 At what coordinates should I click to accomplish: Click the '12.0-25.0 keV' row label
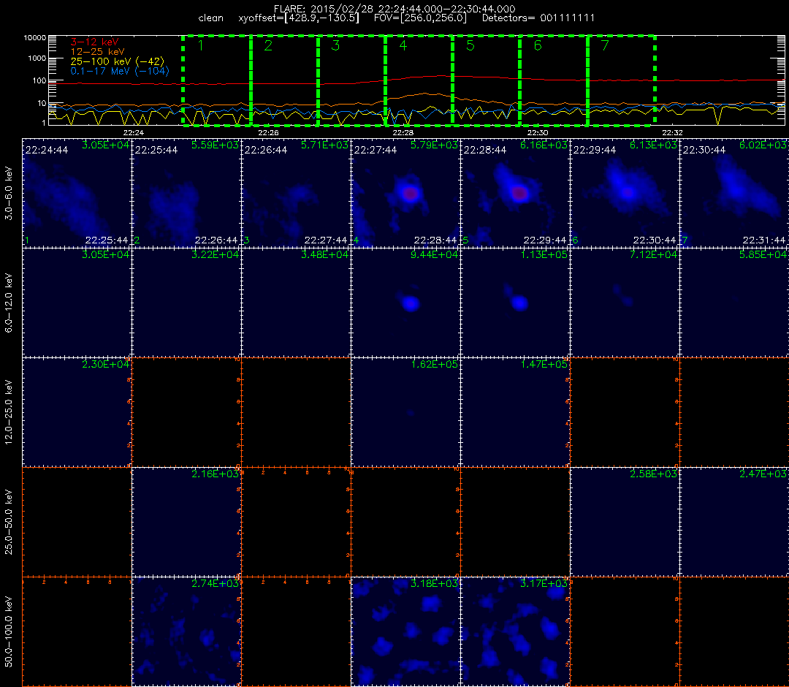[x=9, y=412]
